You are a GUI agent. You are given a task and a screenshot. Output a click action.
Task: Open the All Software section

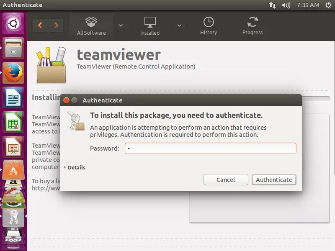(x=91, y=26)
